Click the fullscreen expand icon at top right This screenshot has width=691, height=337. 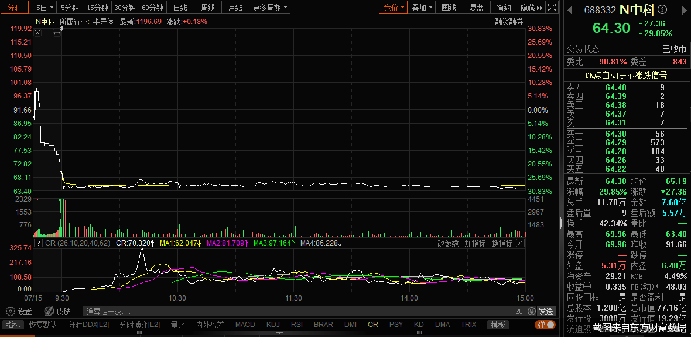click(x=552, y=8)
